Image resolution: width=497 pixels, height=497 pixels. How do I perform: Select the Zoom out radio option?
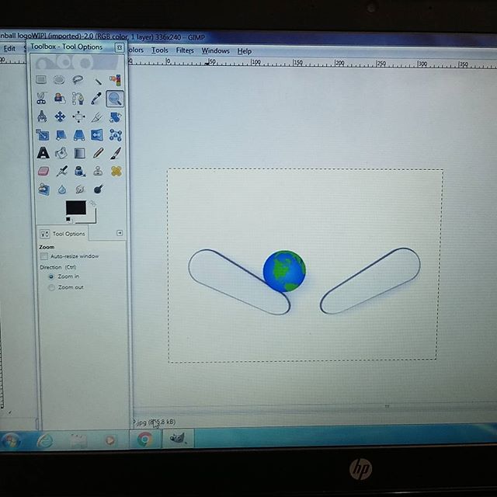point(51,287)
